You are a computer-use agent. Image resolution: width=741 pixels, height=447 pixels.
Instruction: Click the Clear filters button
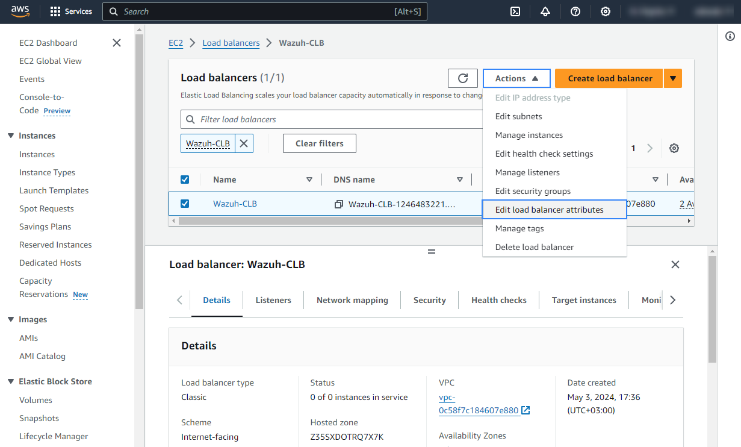click(319, 143)
